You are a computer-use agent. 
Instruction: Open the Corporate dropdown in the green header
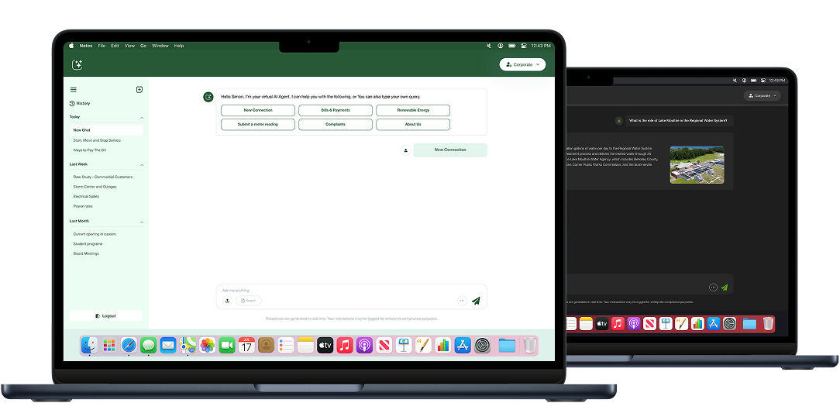click(x=522, y=64)
